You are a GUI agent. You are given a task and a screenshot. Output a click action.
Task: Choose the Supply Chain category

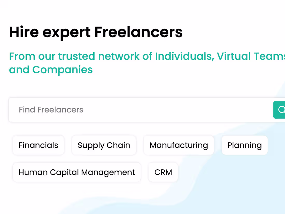coord(104,145)
